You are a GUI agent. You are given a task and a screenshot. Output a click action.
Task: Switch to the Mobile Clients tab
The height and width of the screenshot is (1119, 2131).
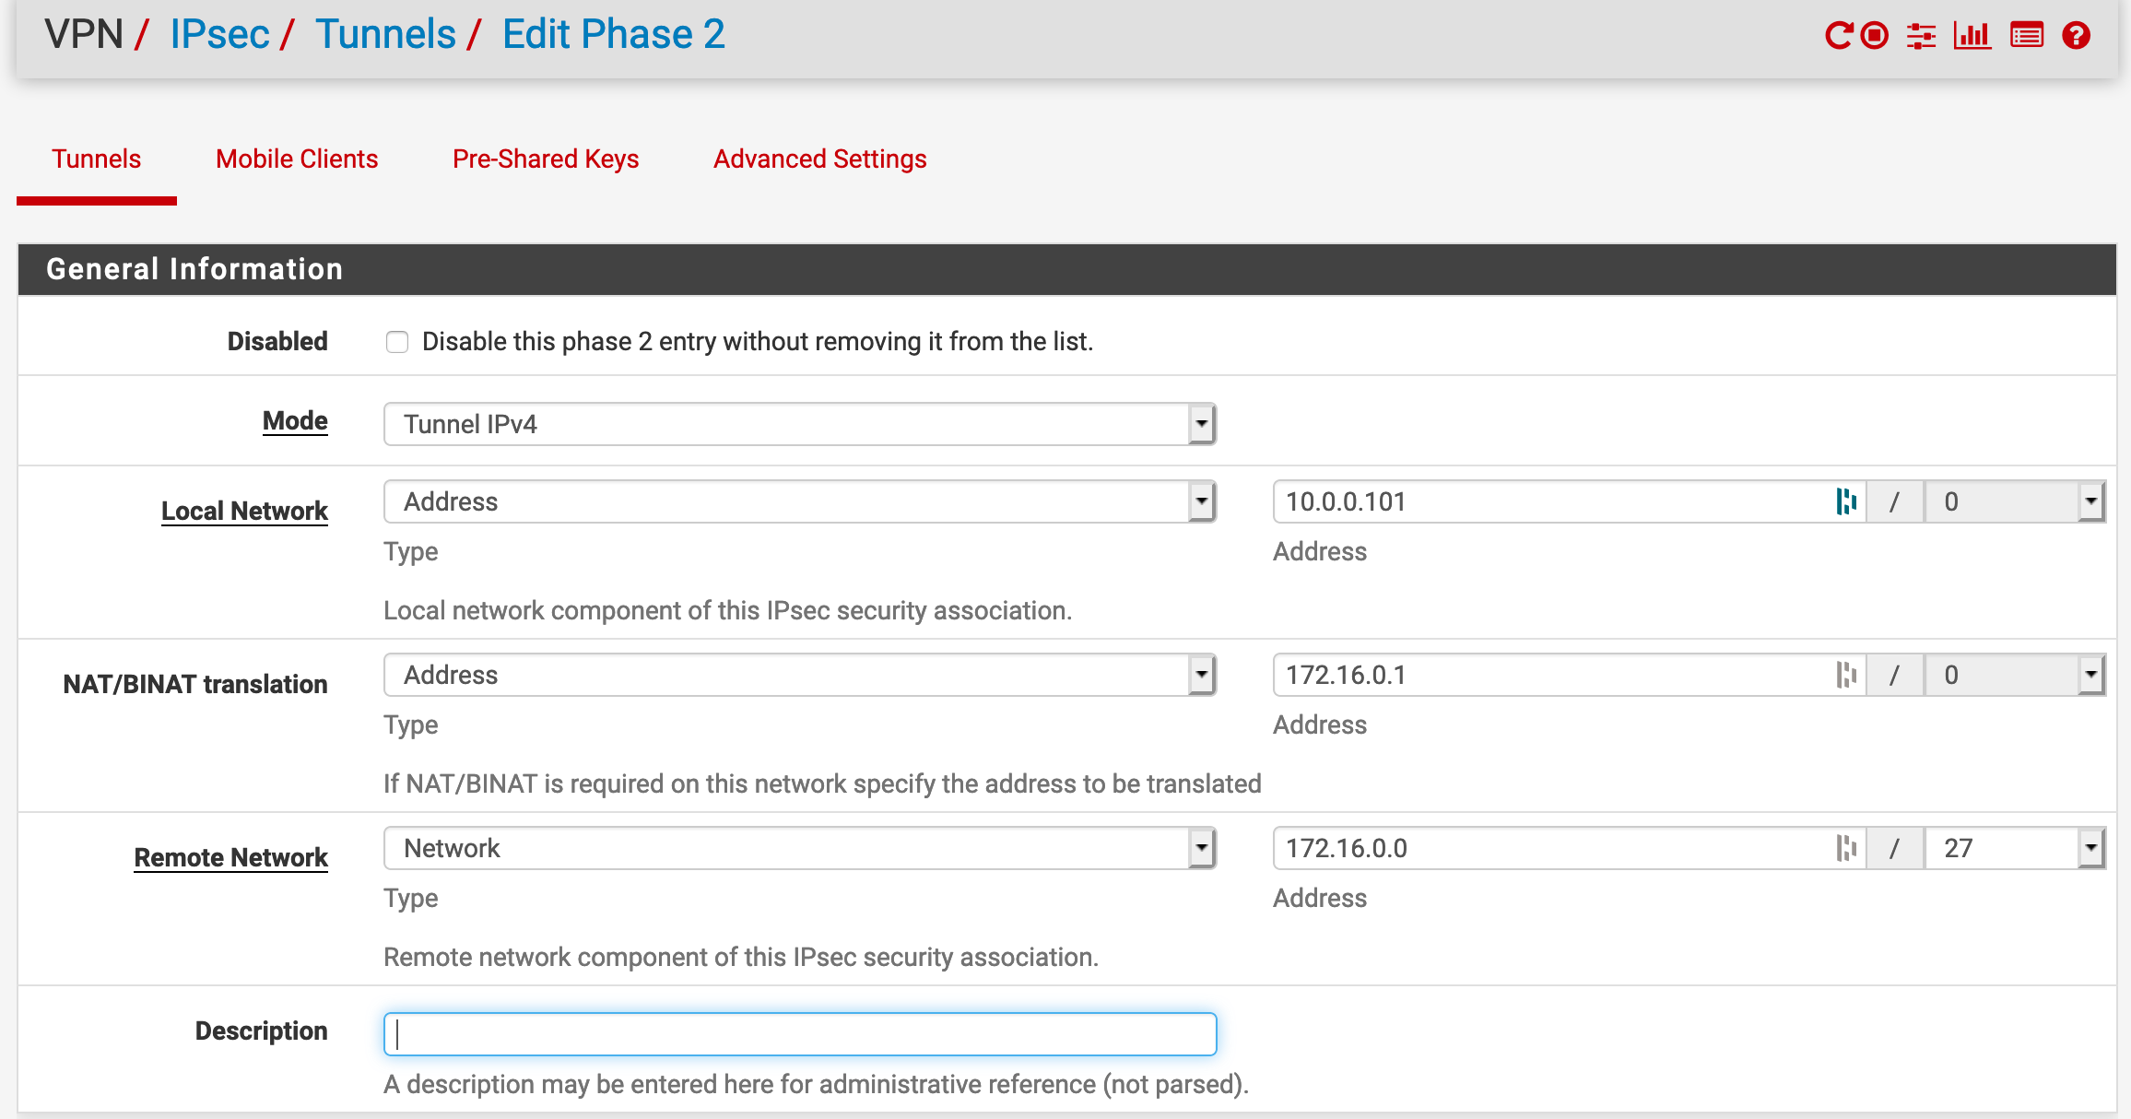297,159
